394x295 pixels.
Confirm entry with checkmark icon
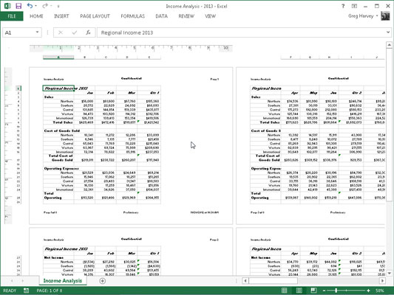tap(75, 32)
